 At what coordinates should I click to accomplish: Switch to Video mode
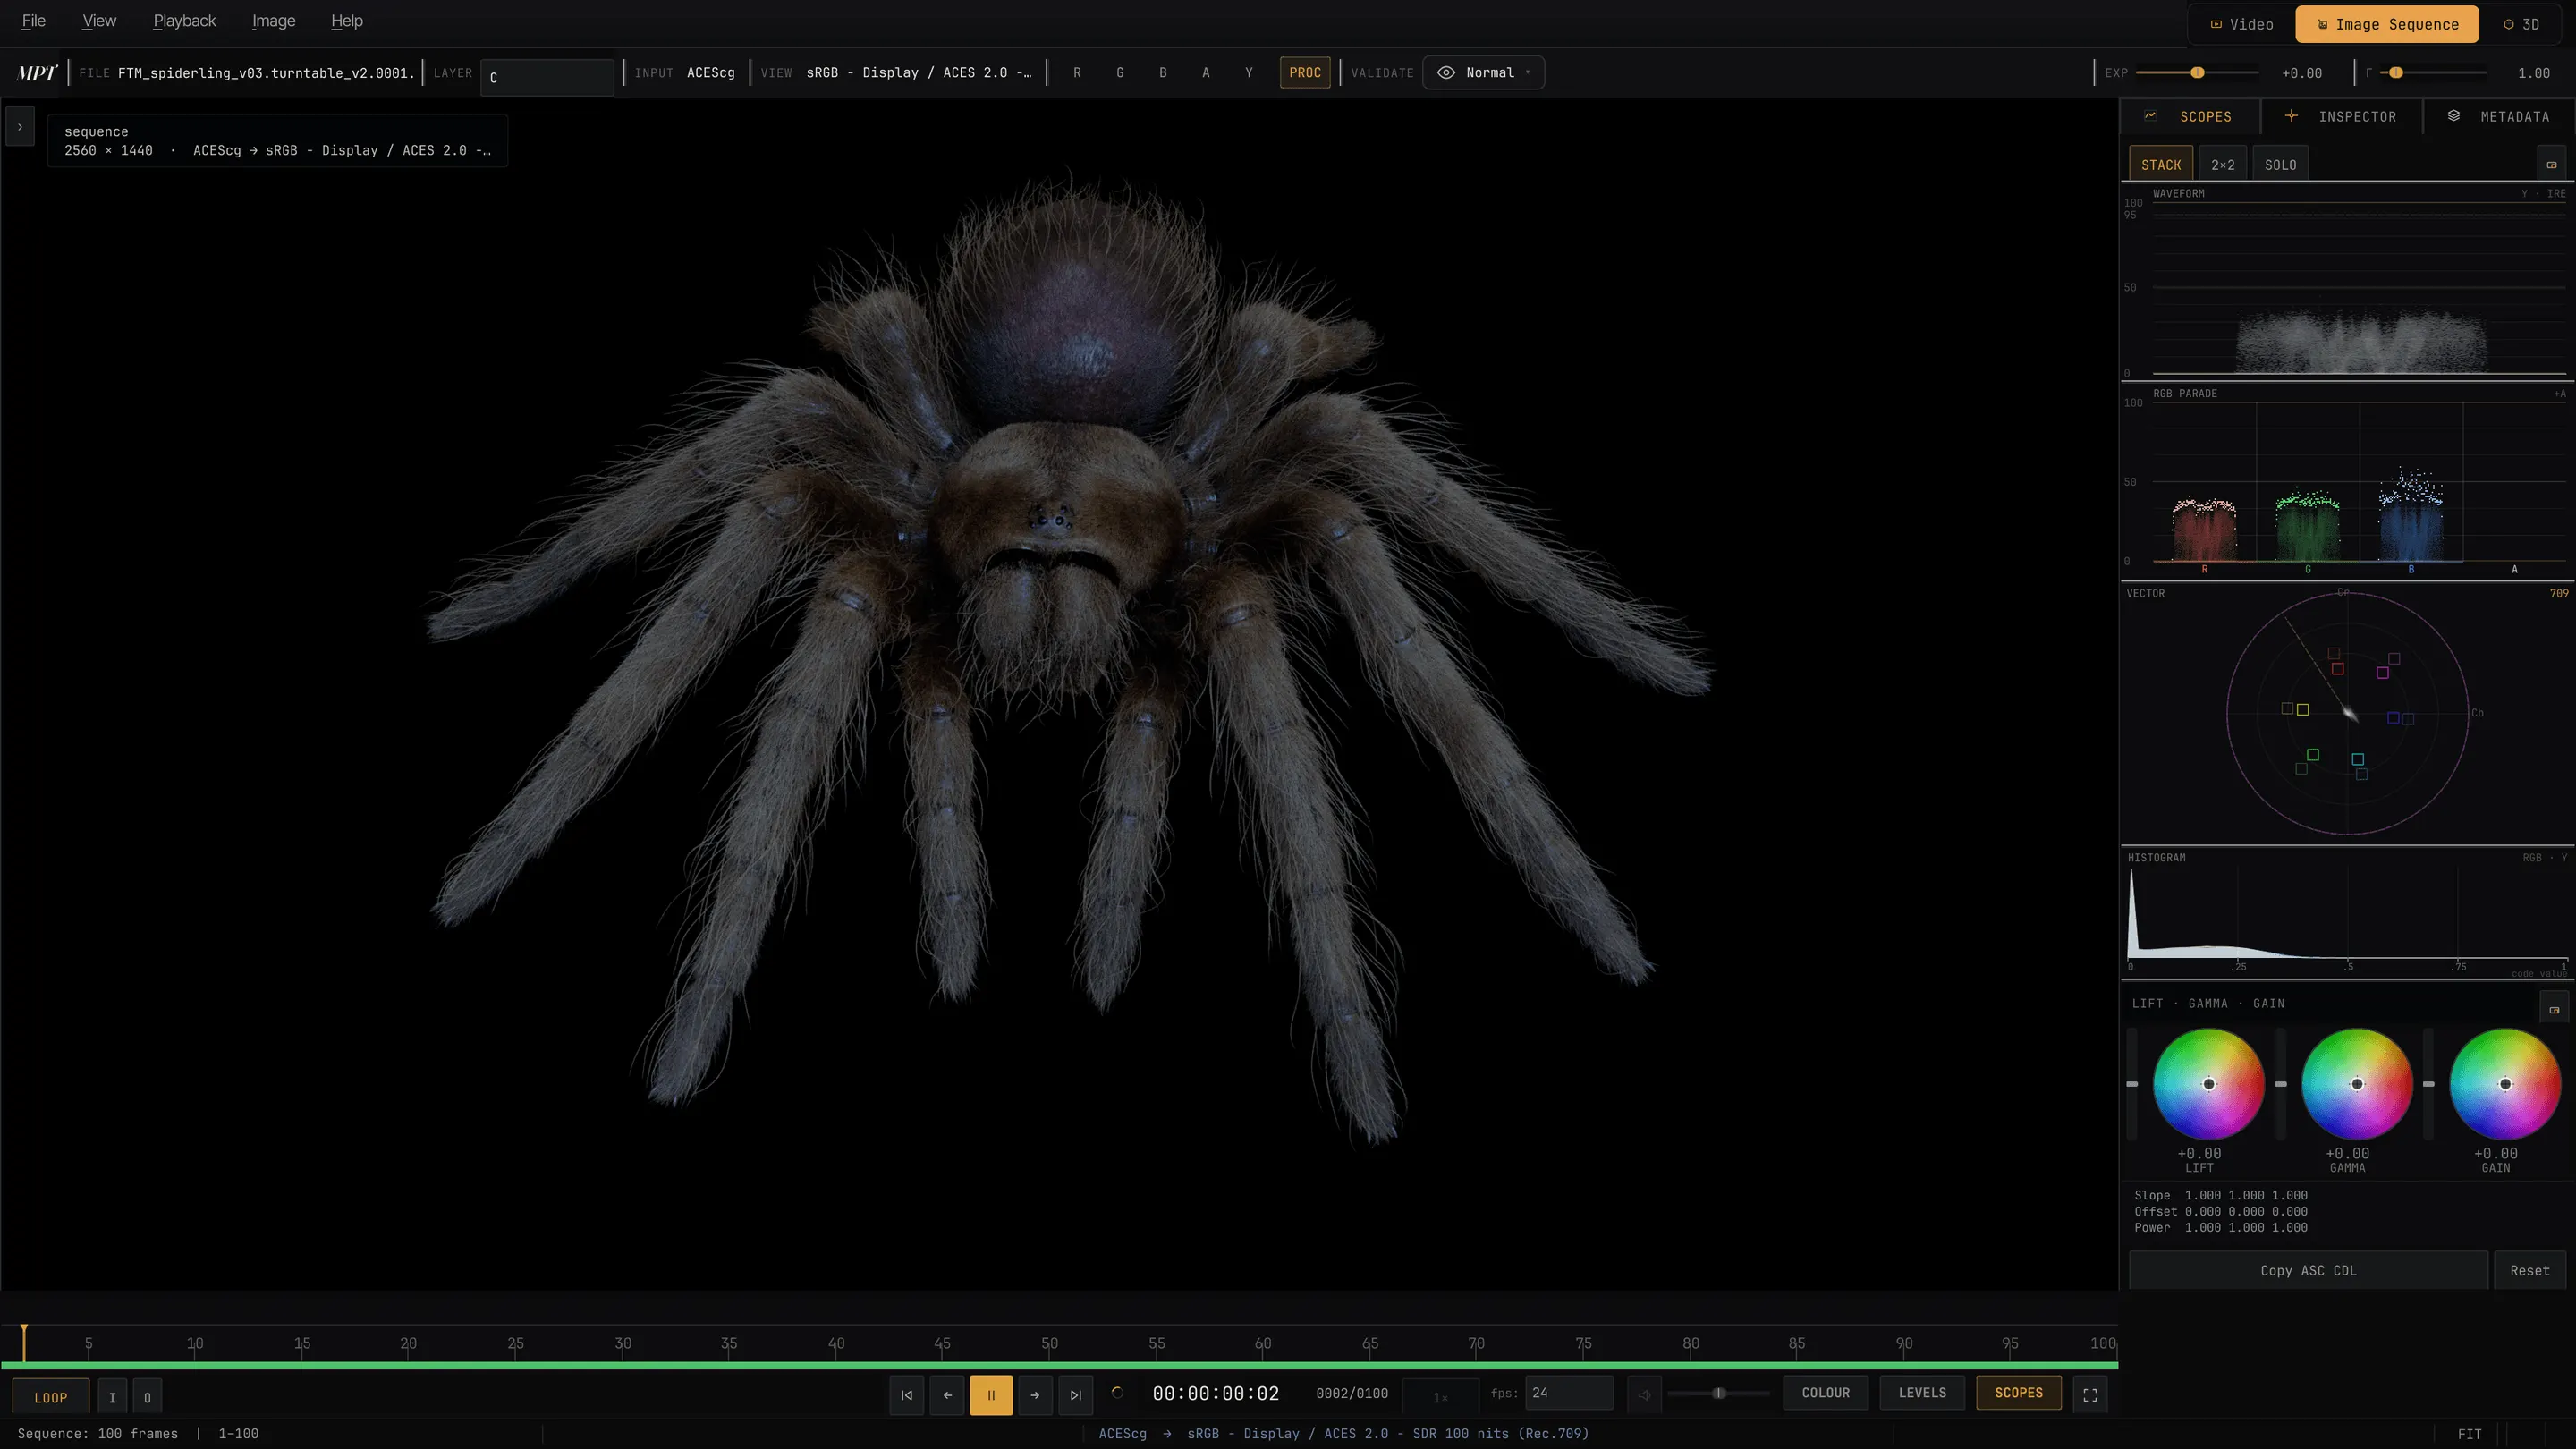(x=2241, y=24)
